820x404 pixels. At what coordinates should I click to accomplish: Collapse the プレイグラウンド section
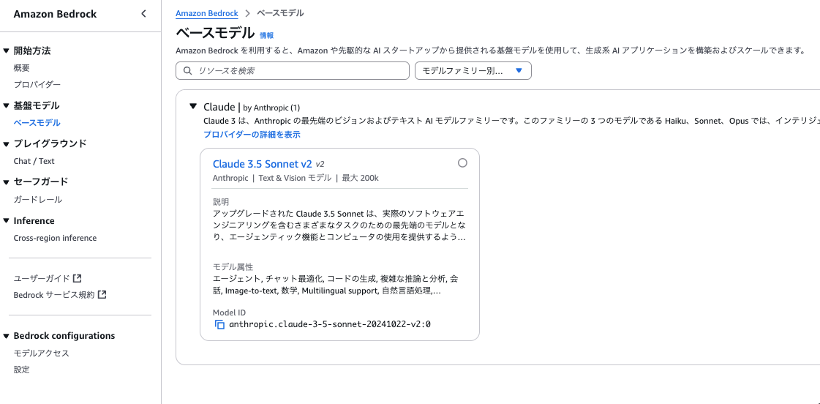point(7,143)
